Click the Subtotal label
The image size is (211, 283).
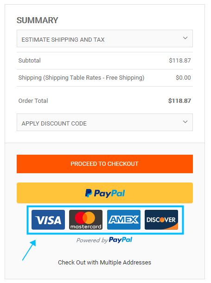coord(29,61)
